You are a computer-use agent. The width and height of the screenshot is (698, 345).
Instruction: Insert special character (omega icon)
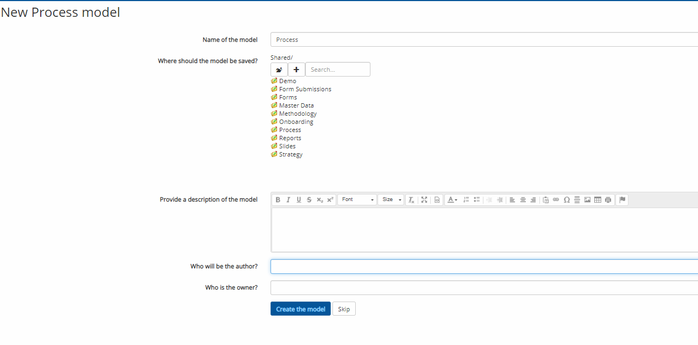tap(567, 200)
